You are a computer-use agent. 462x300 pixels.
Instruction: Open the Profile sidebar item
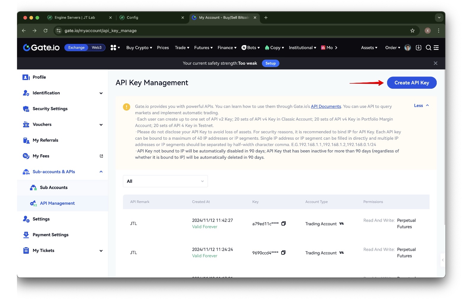point(39,77)
